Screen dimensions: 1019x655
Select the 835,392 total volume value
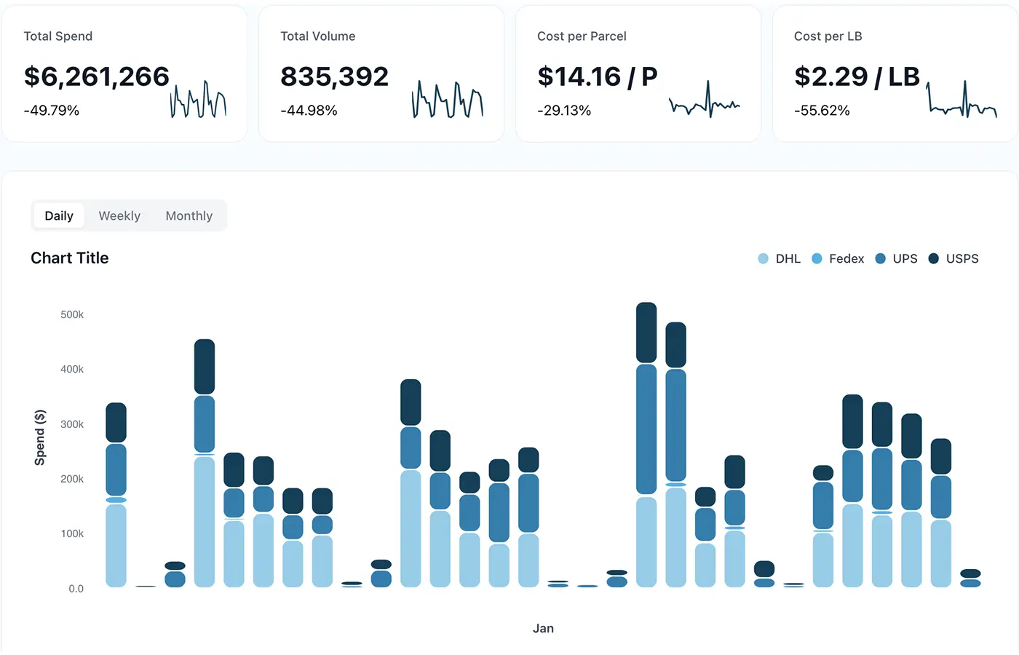point(335,76)
